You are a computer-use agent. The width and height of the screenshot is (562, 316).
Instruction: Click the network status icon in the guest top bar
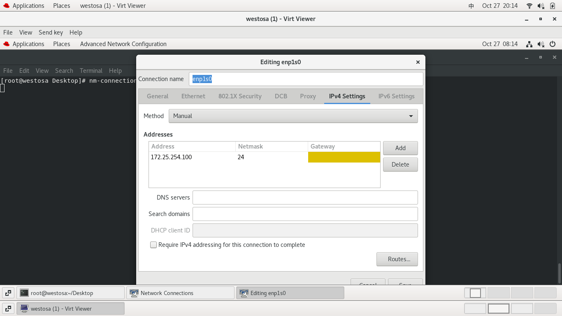(x=529, y=44)
